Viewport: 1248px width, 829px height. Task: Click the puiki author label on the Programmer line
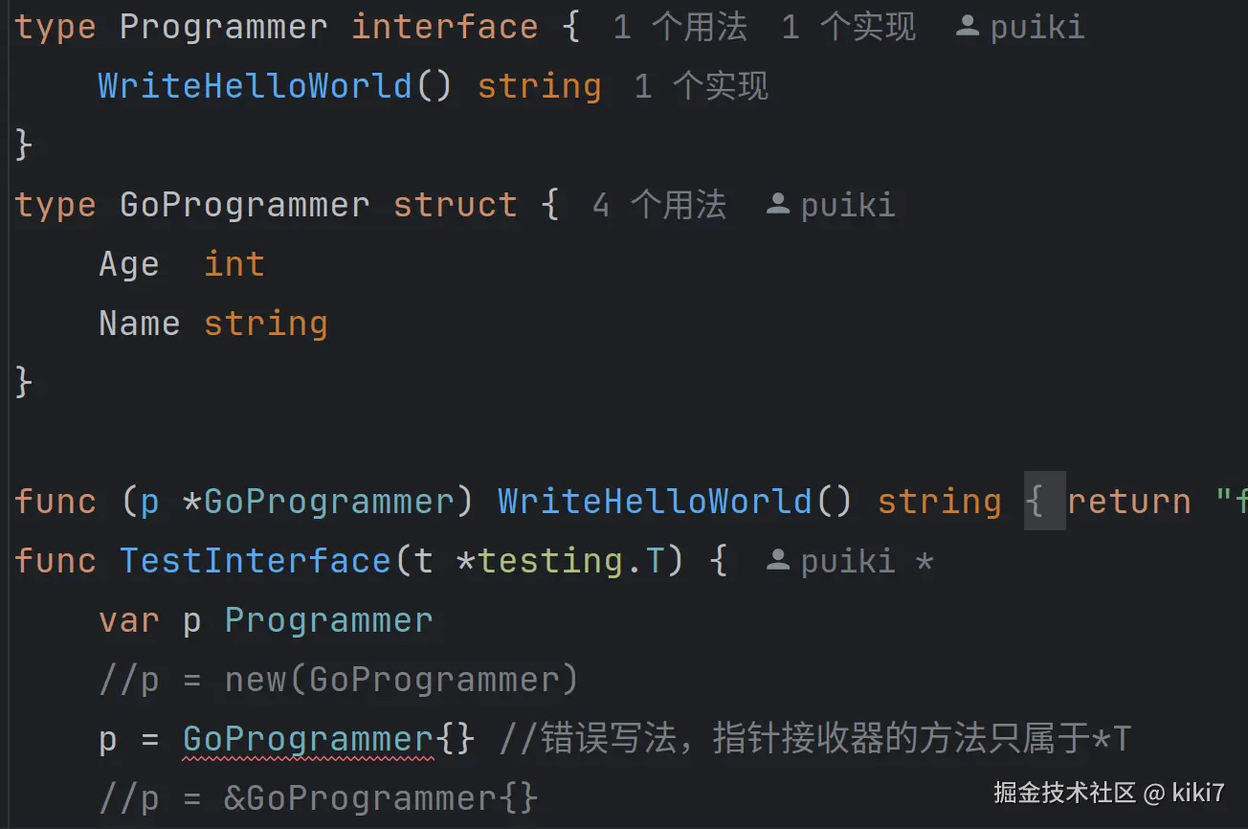(1037, 27)
